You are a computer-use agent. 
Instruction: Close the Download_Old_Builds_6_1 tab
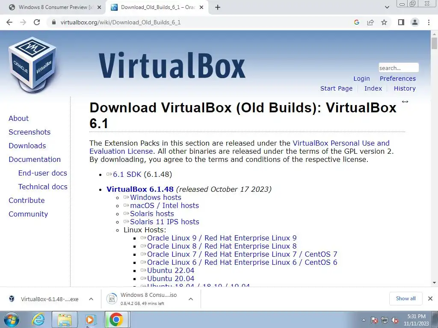[201, 8]
